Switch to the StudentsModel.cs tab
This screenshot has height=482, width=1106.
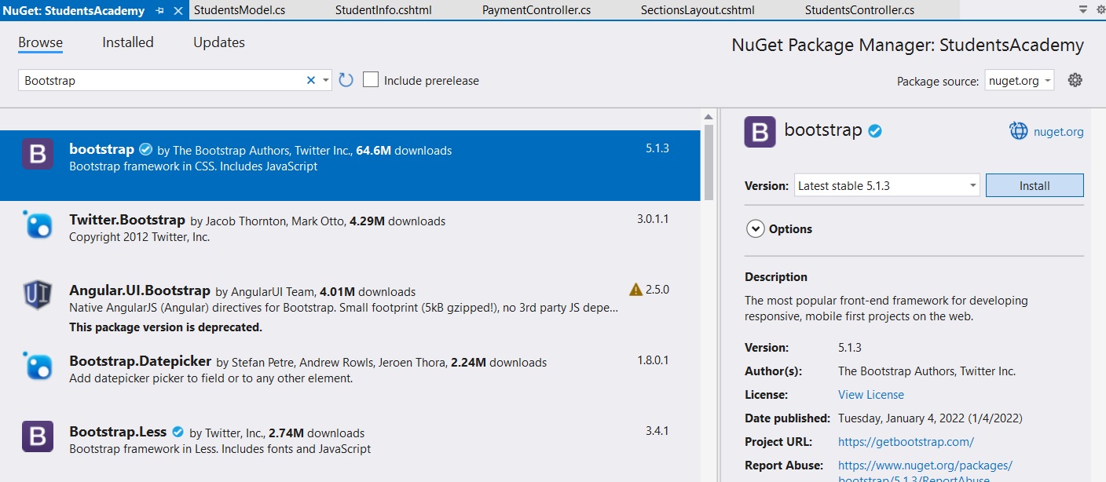pos(240,11)
